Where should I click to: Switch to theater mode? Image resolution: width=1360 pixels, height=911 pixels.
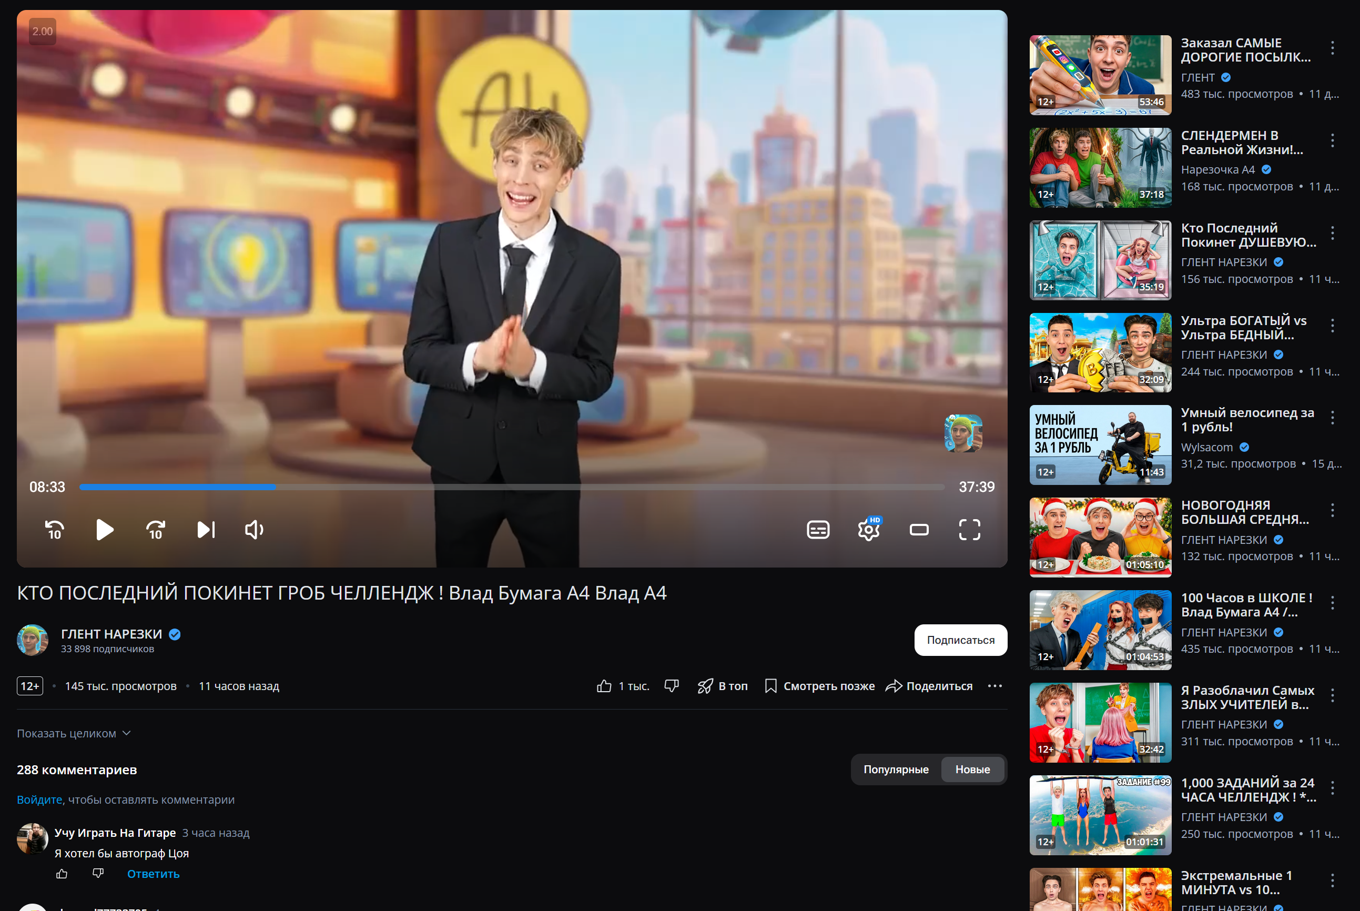click(918, 530)
